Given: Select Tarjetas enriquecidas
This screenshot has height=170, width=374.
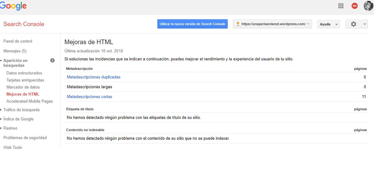Looking at the screenshot, I should [x=25, y=80].
